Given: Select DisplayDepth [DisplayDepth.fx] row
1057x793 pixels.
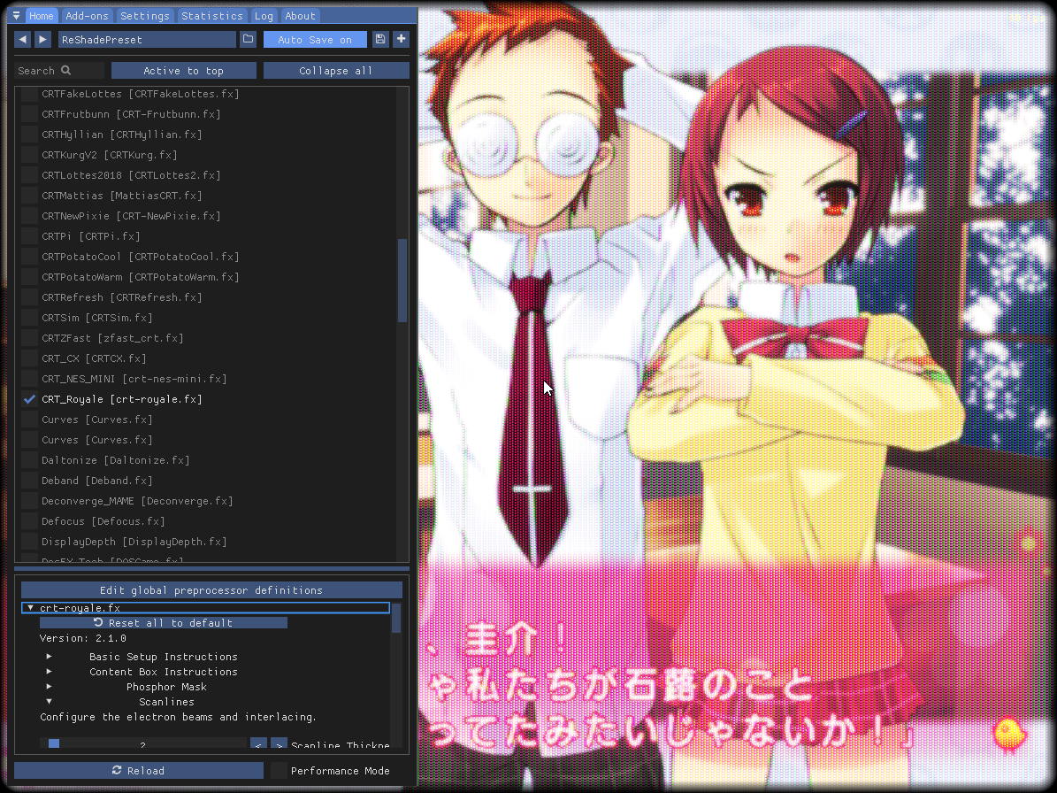Looking at the screenshot, I should (x=134, y=542).
